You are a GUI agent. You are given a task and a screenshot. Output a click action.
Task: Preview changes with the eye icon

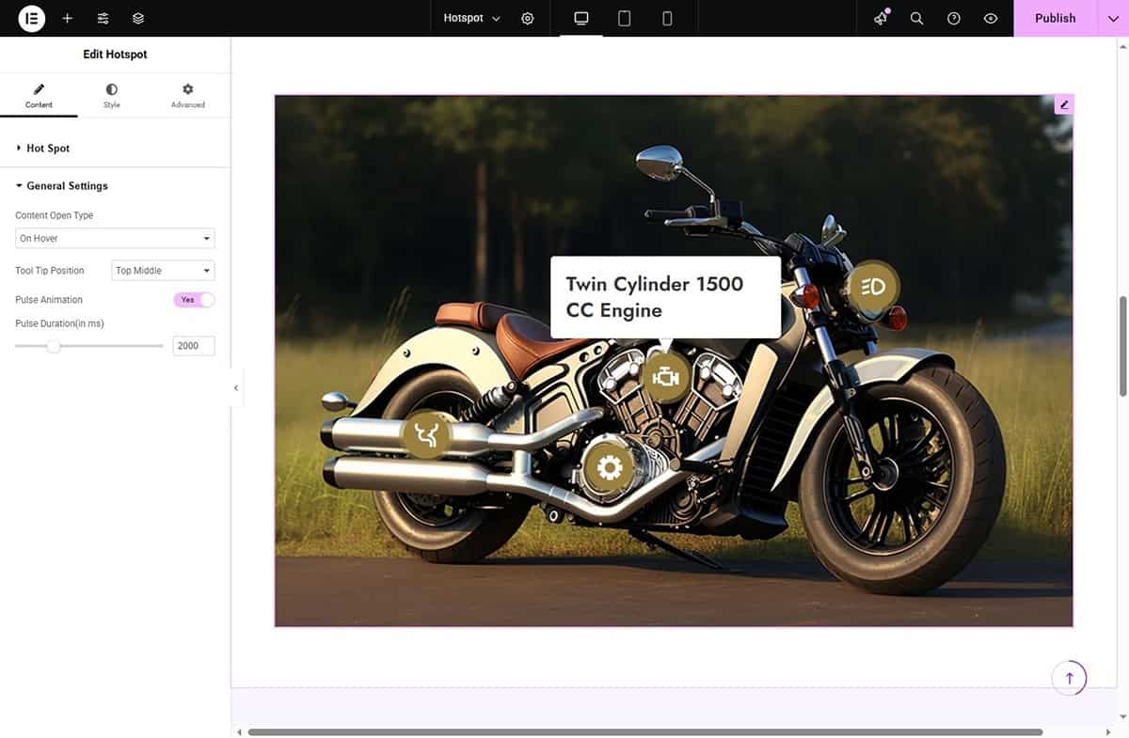[990, 18]
